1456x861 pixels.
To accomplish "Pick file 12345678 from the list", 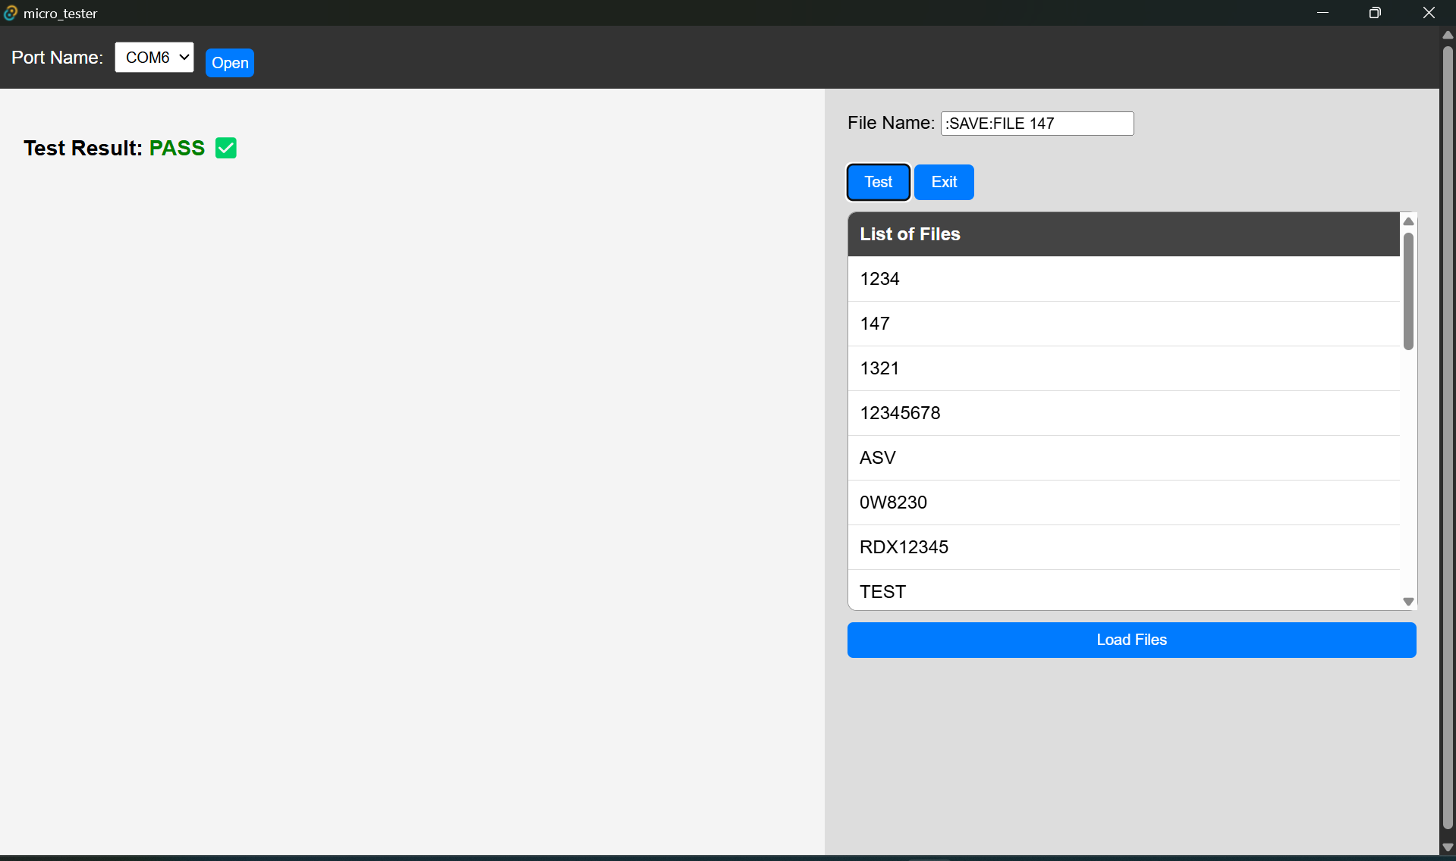I will 1123,413.
